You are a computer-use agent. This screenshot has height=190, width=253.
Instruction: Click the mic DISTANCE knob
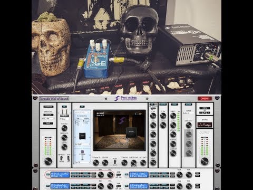[x=96, y=163]
